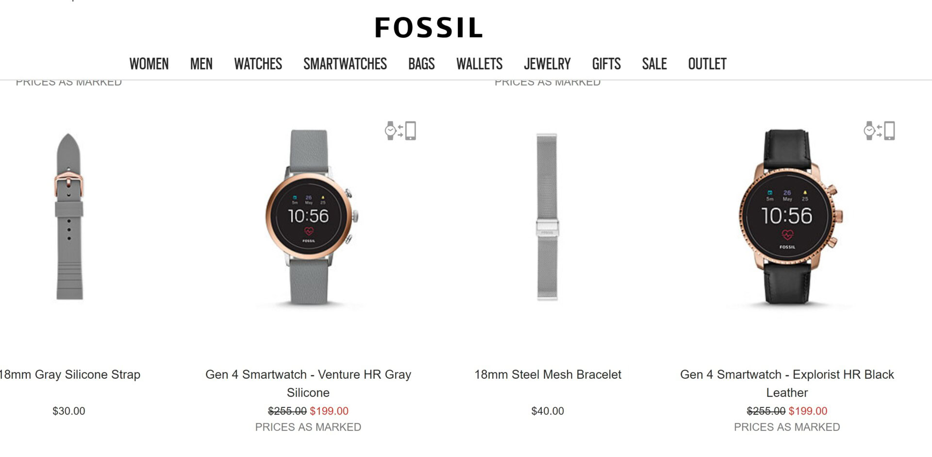This screenshot has height=457, width=932.
Task: Open the gray silicone strap image
Action: point(69,217)
